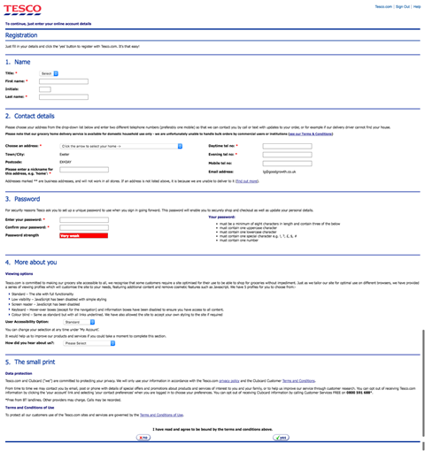Image resolution: width=425 pixels, height=451 pixels.
Task: Click the Viewing options subheading
Action: pyautogui.click(x=19, y=274)
